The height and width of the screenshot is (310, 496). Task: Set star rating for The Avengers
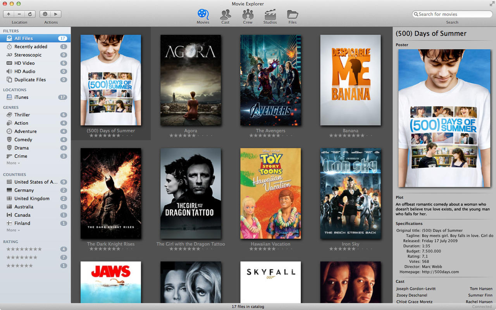[270, 136]
